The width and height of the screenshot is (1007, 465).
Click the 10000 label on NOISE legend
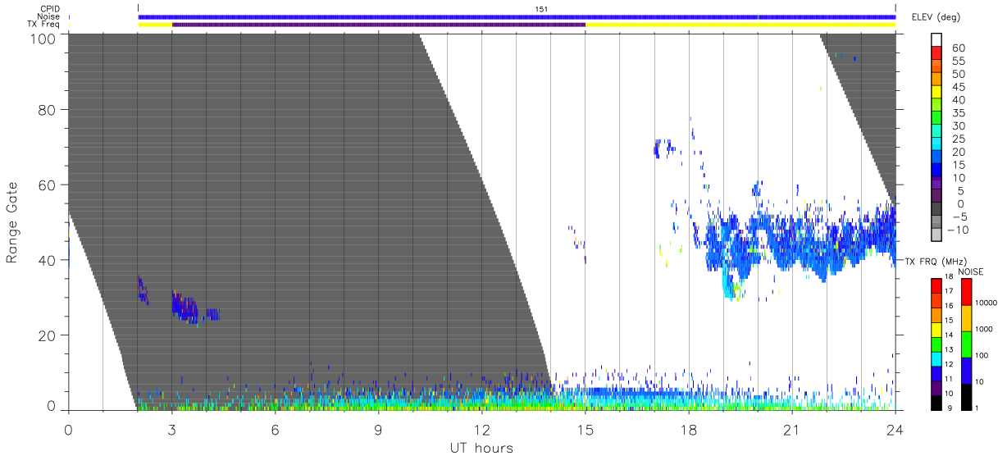point(985,303)
